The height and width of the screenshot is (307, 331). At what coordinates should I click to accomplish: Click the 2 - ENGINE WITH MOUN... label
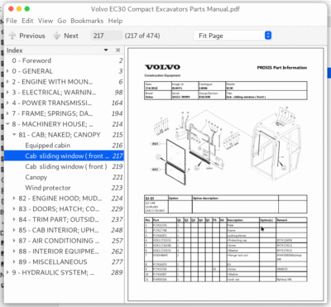point(52,82)
